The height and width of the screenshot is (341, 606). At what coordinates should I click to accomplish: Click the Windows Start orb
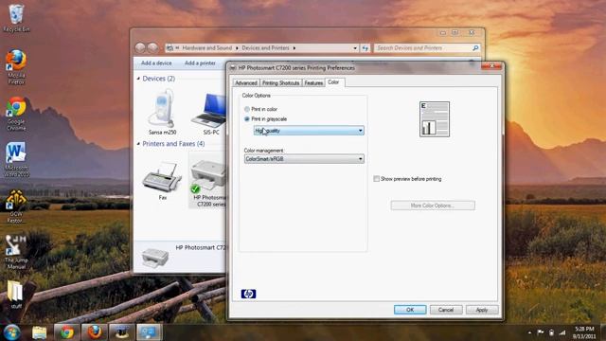point(12,332)
